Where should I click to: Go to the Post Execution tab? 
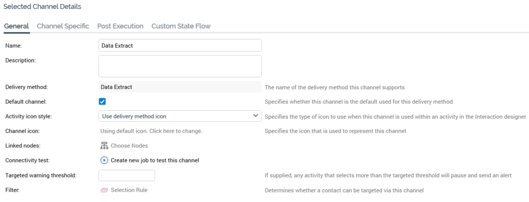(x=120, y=26)
